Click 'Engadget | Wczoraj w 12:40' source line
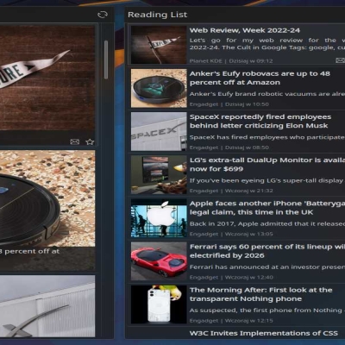Image resolution: width=345 pixels, height=345 pixels. [231, 277]
